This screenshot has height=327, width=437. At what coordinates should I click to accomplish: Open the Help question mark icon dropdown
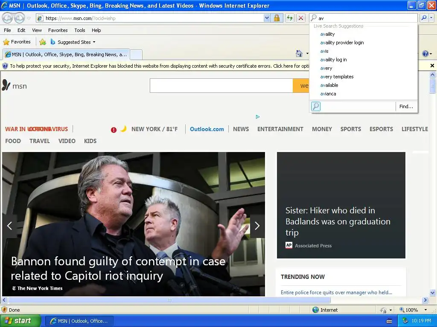point(427,54)
